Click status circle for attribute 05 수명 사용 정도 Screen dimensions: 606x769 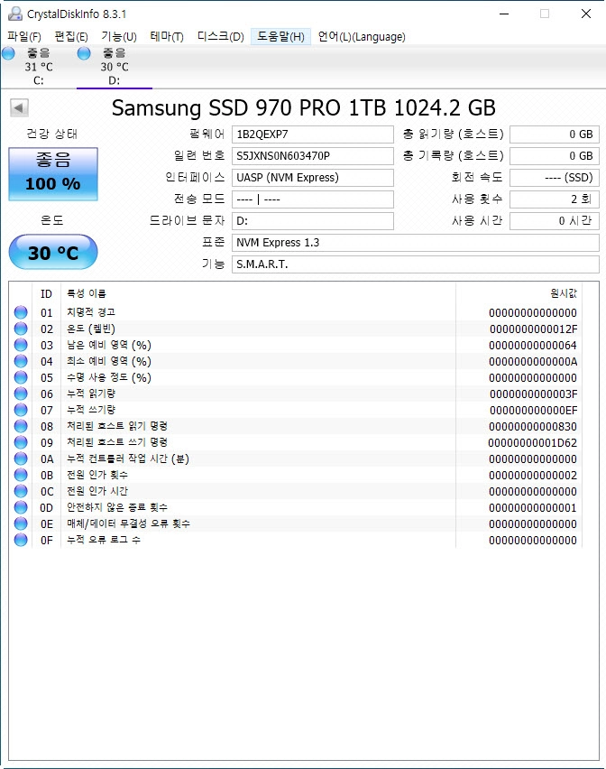coord(21,377)
